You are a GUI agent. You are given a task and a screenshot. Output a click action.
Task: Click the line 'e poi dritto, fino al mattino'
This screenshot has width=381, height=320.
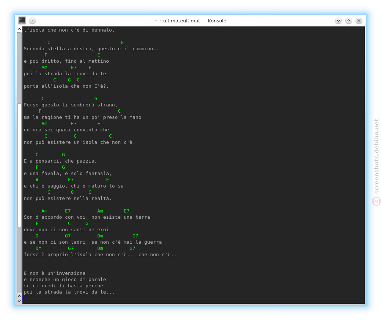(x=66, y=61)
